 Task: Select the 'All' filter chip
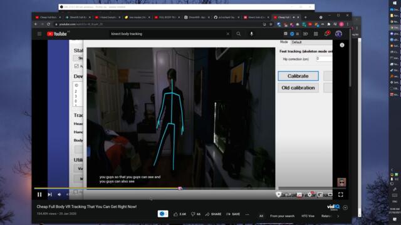(261, 216)
